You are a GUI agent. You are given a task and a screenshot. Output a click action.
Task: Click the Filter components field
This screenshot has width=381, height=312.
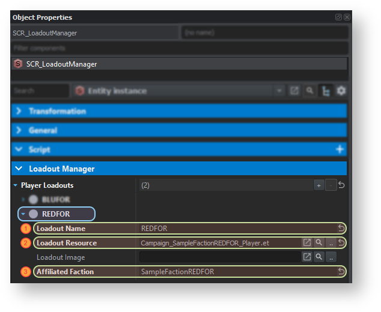coord(180,48)
